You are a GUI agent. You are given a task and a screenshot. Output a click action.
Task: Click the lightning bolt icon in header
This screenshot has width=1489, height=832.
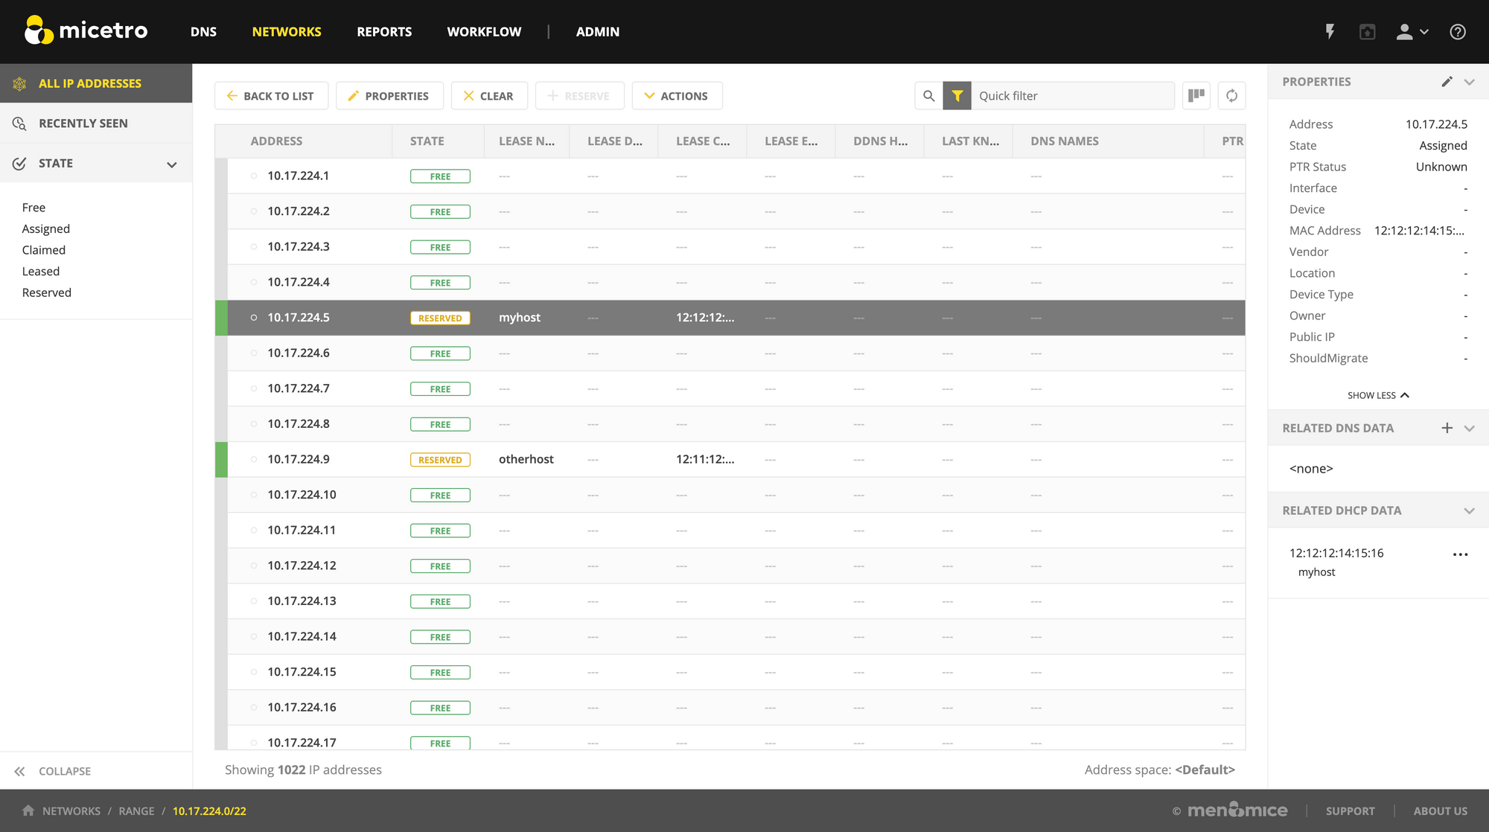1328,31
